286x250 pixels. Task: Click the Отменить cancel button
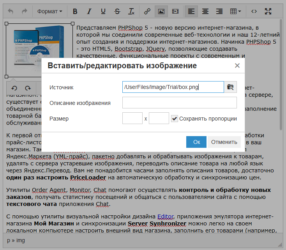coord(224,142)
